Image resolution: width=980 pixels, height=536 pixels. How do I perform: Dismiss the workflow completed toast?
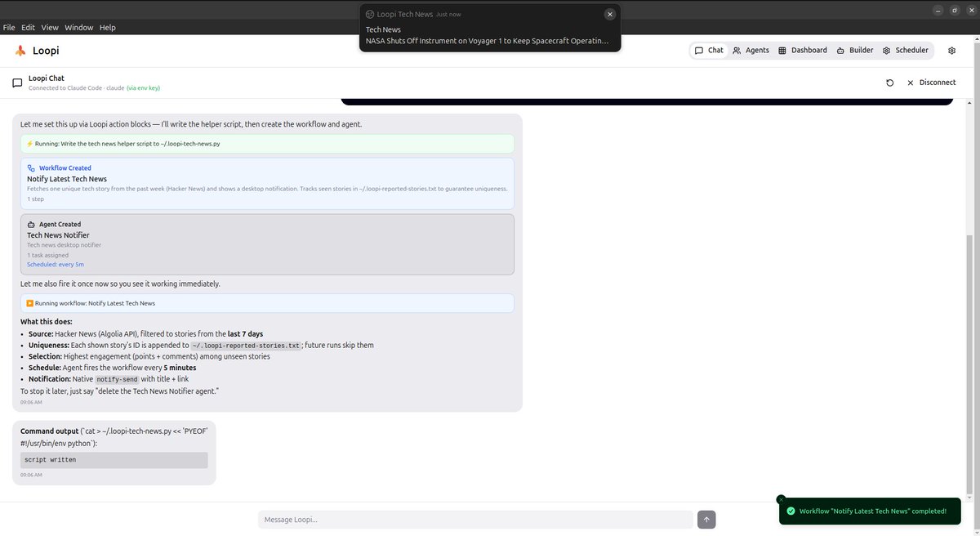[781, 499]
